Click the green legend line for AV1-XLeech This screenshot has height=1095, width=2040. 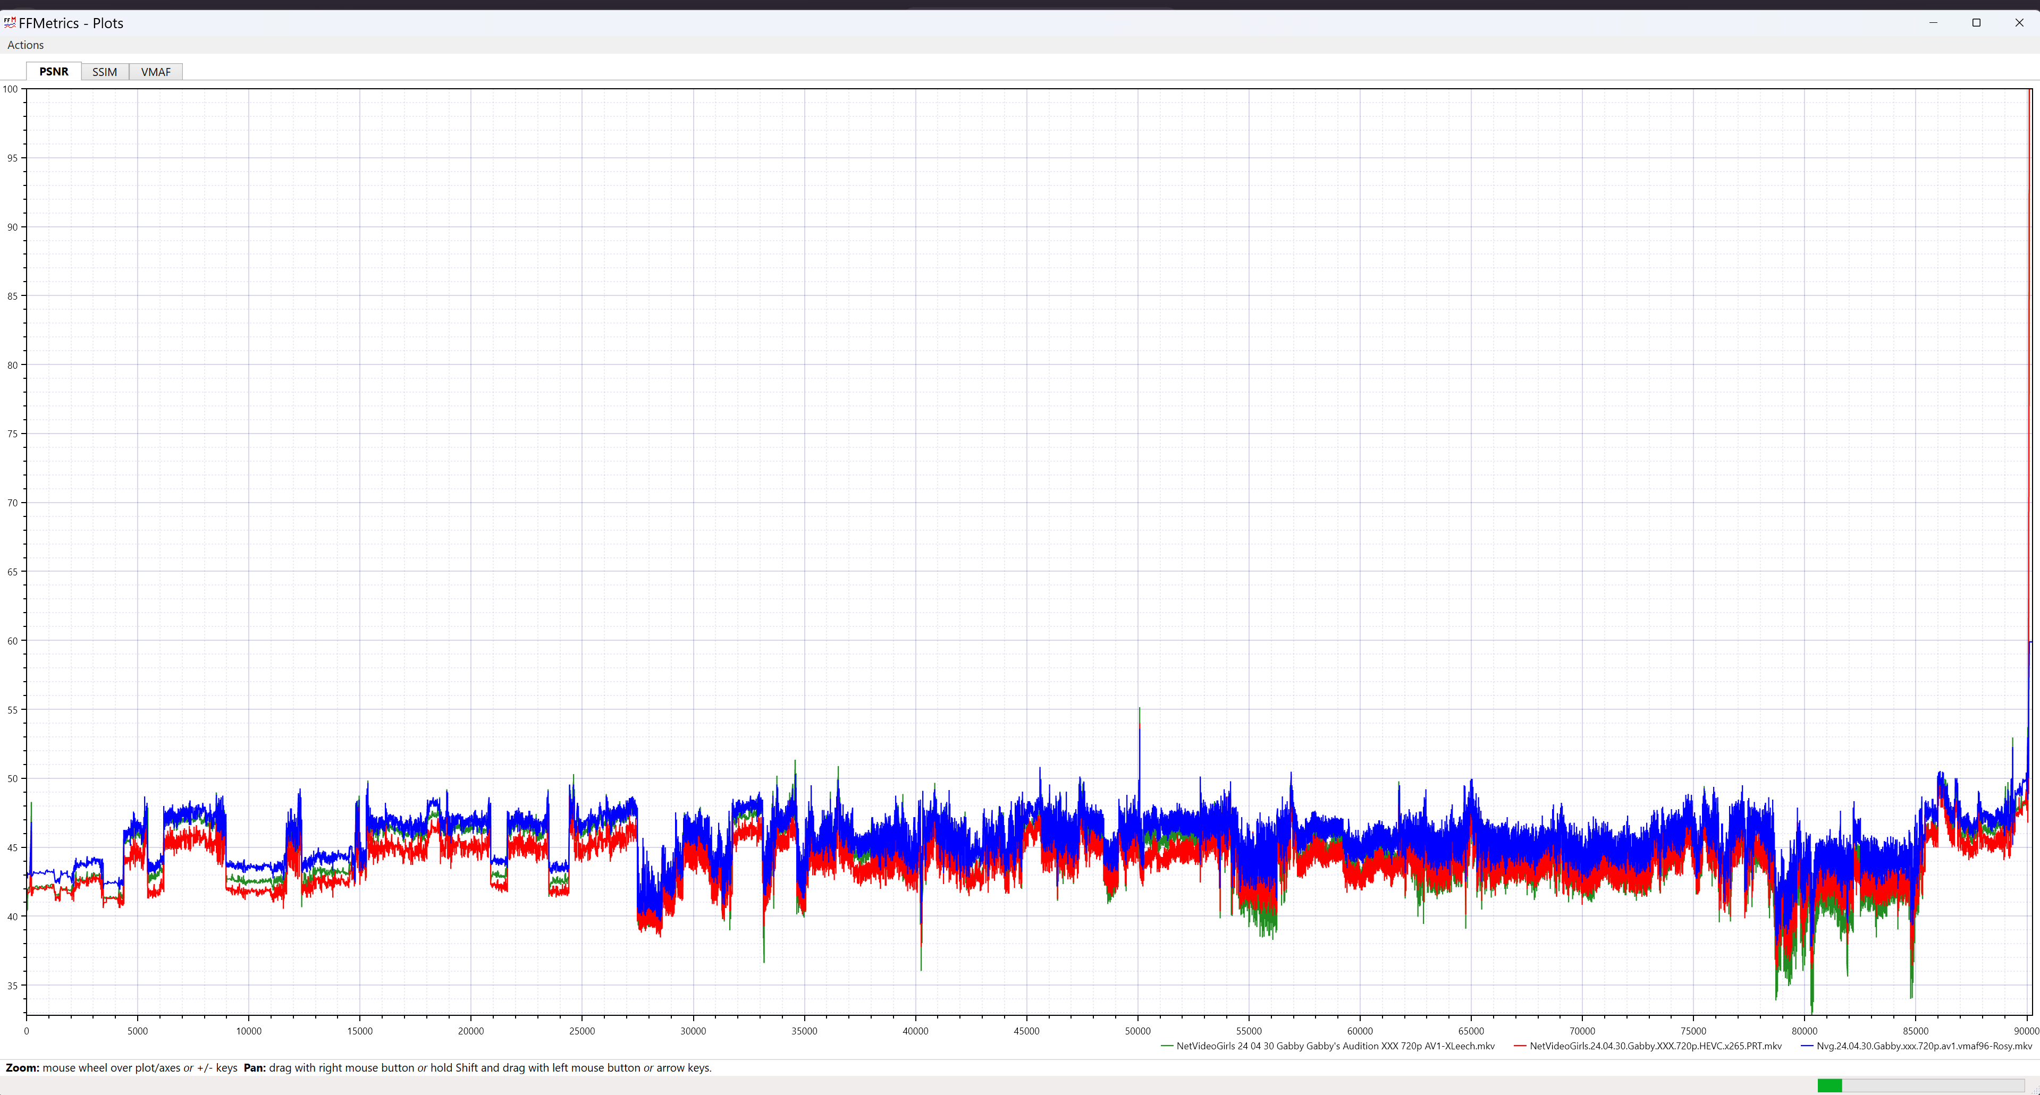tap(1167, 1046)
